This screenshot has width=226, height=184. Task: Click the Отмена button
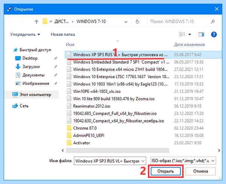point(200,171)
